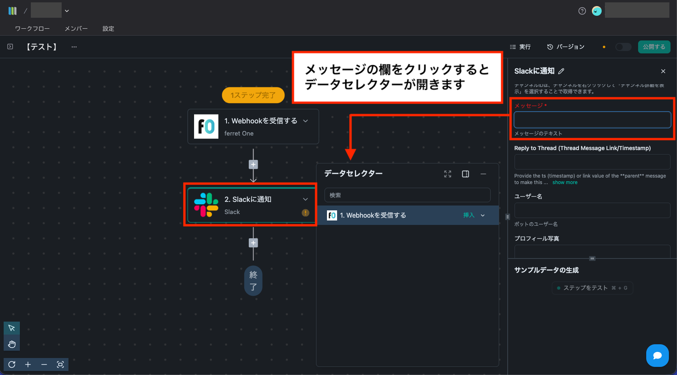The image size is (677, 375).
Task: Click the ferret One step logo
Action: pyautogui.click(x=206, y=127)
